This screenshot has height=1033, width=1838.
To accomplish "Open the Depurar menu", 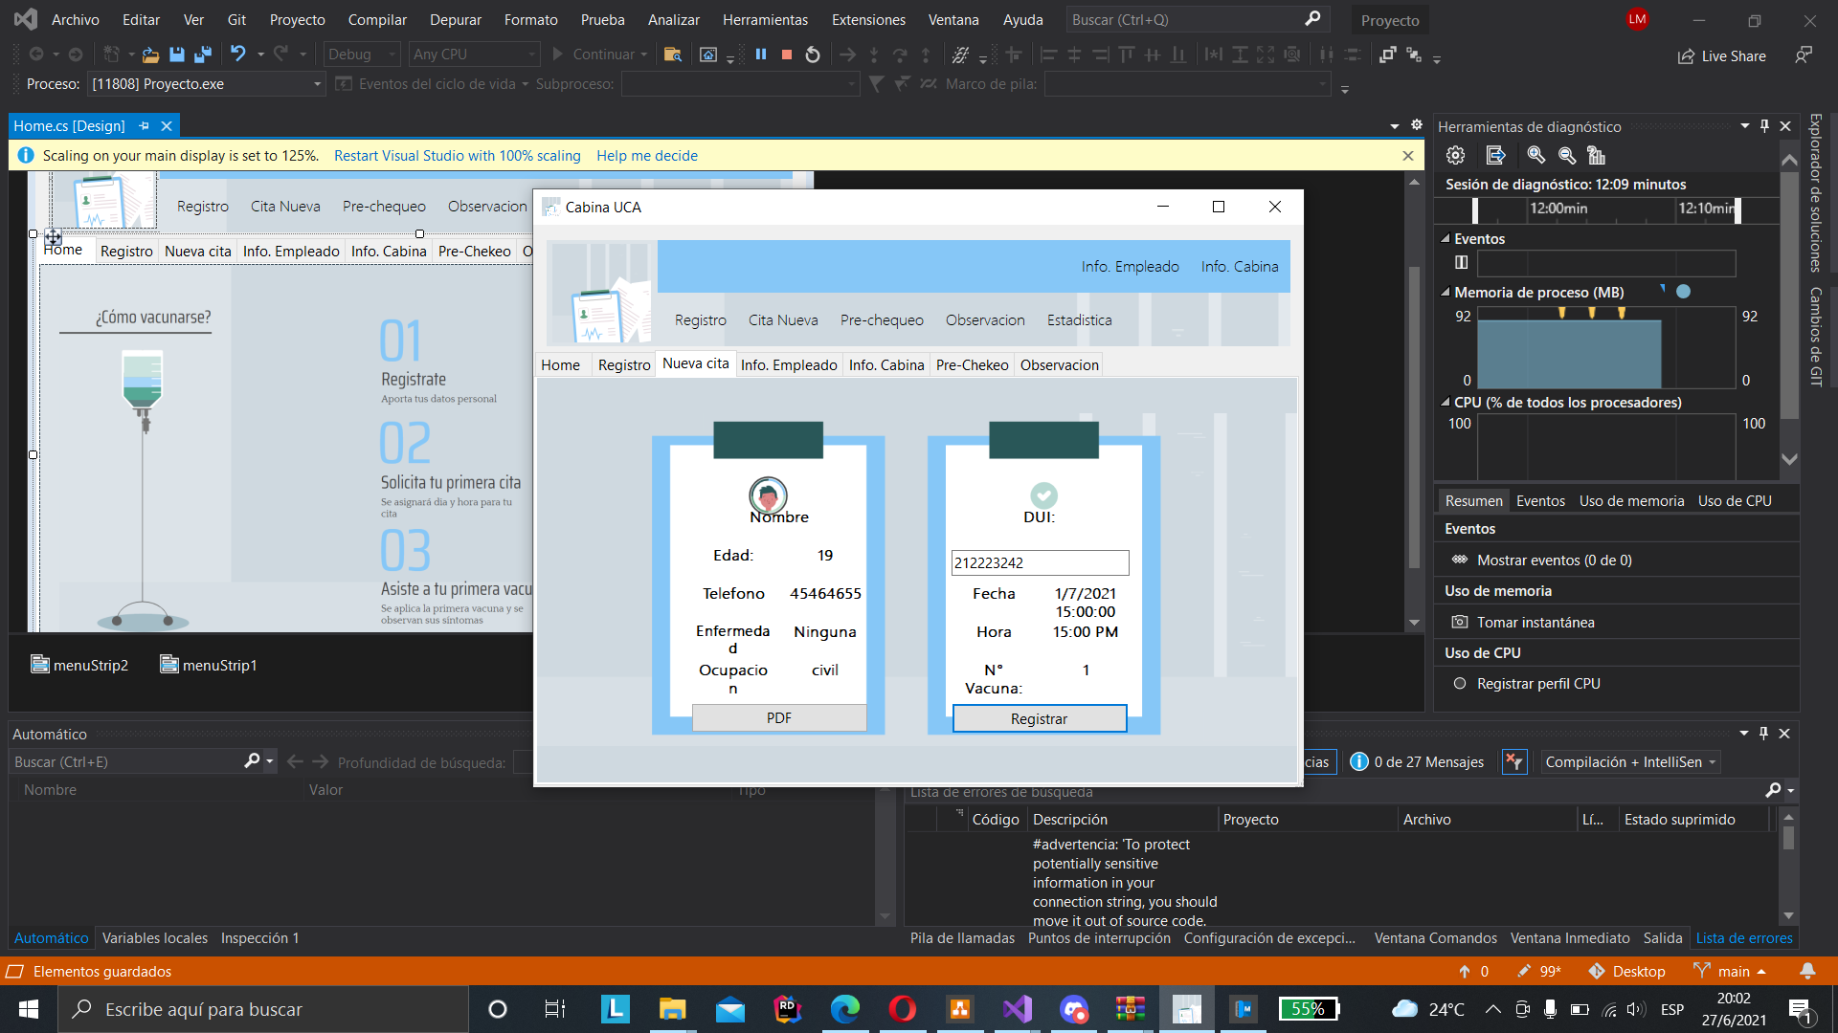I will click(456, 19).
